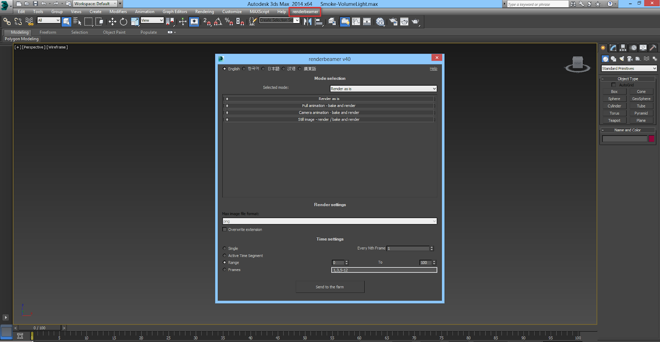Expand Camera animation - bake and render rollout
Screen dimensions: 660x342
point(329,112)
